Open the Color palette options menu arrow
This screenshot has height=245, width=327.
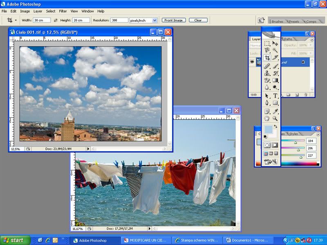coord(318,134)
